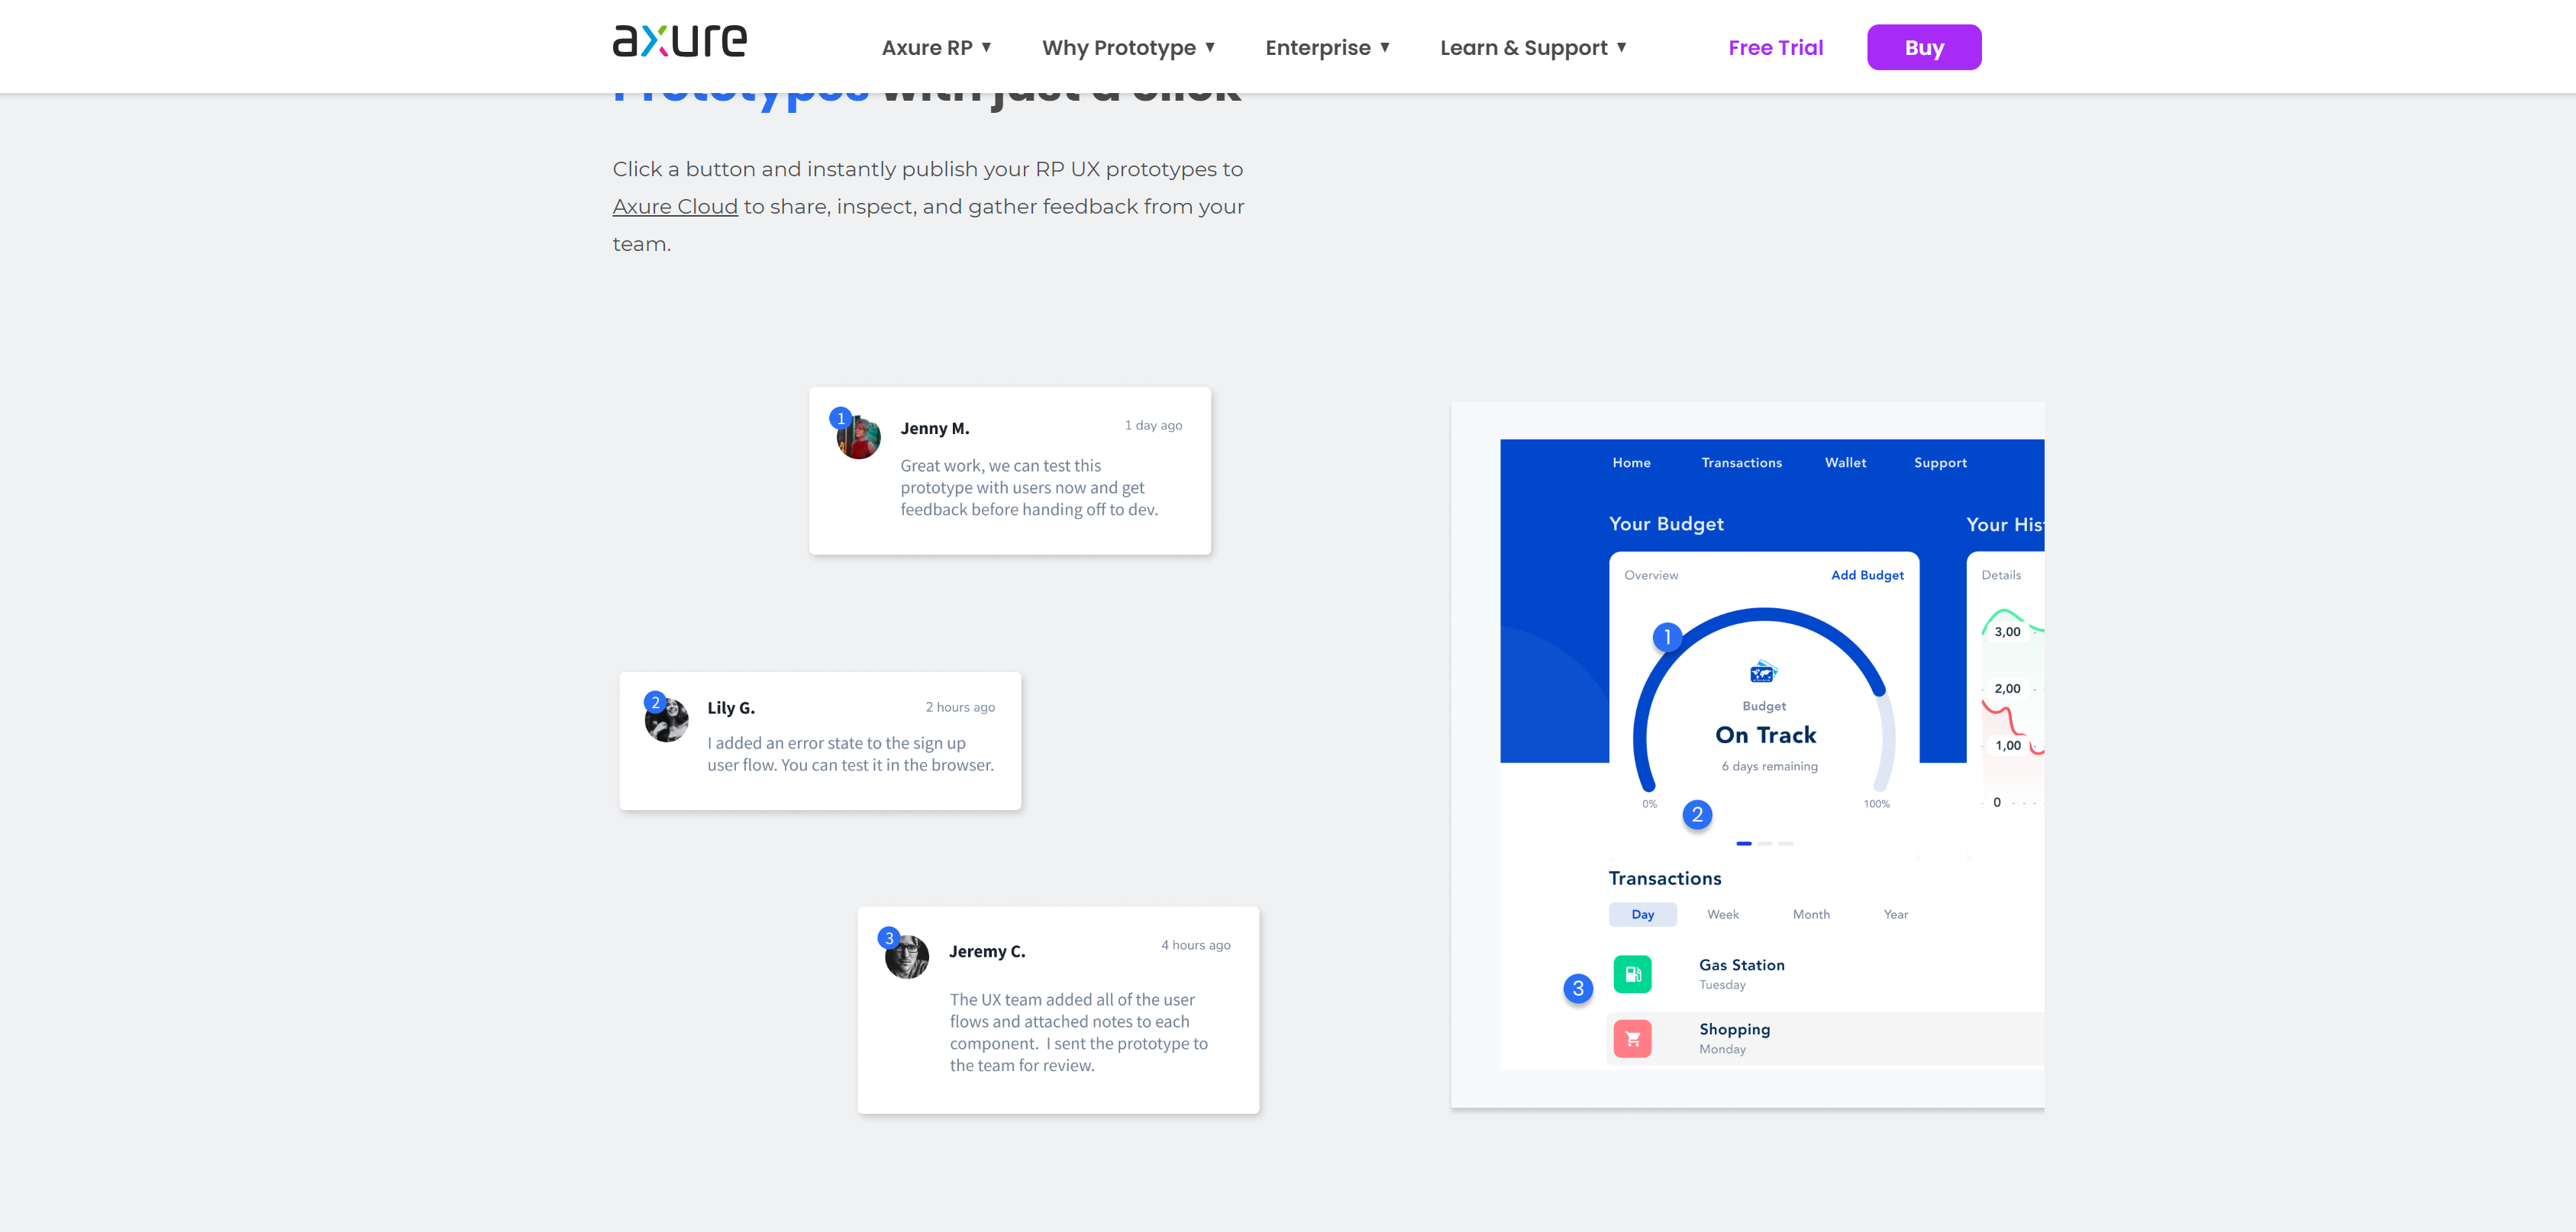Select the Week transactions toggle
Image resolution: width=2576 pixels, height=1232 pixels.
1723,914
